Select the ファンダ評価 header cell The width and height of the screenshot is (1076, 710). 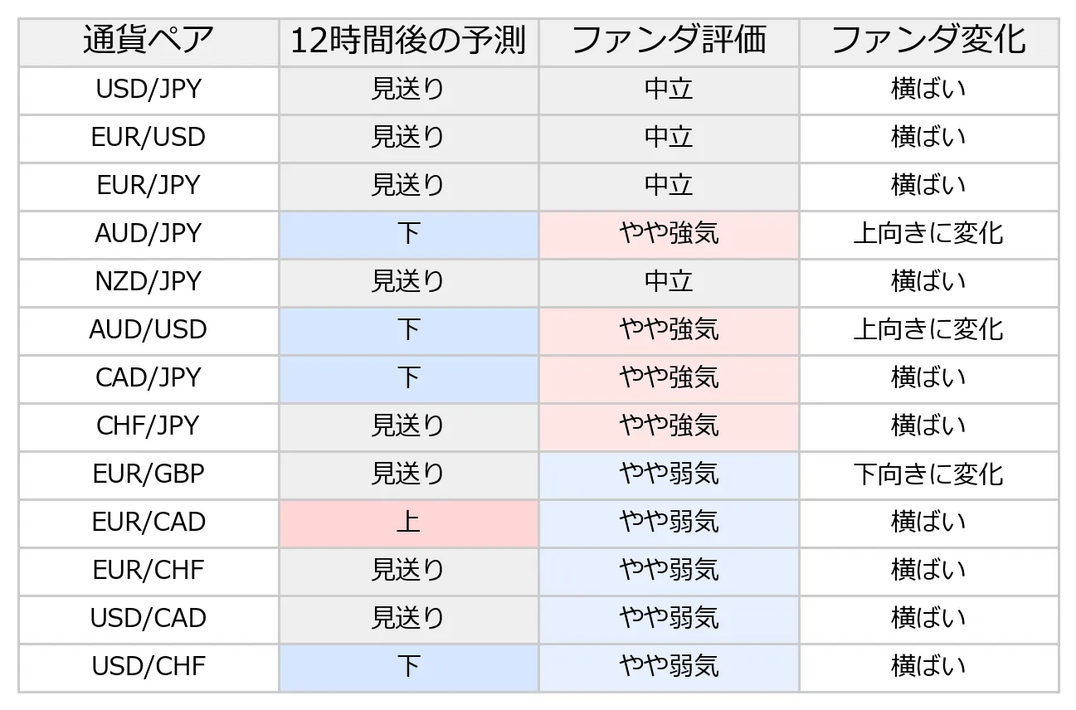[669, 41]
